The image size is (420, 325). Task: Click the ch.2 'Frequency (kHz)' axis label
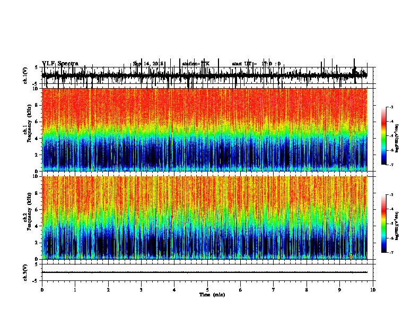(x=29, y=211)
